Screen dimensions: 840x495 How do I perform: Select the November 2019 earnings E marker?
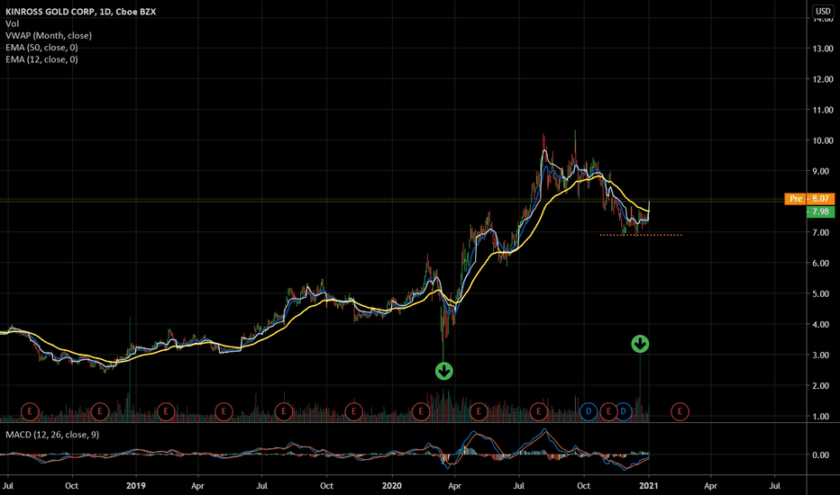click(x=353, y=411)
